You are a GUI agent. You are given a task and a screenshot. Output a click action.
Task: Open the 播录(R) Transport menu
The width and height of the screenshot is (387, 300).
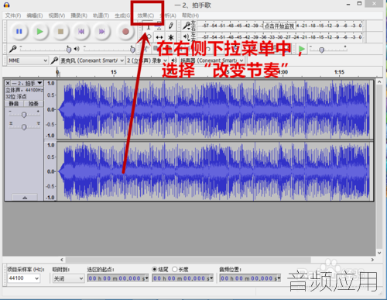[79, 16]
